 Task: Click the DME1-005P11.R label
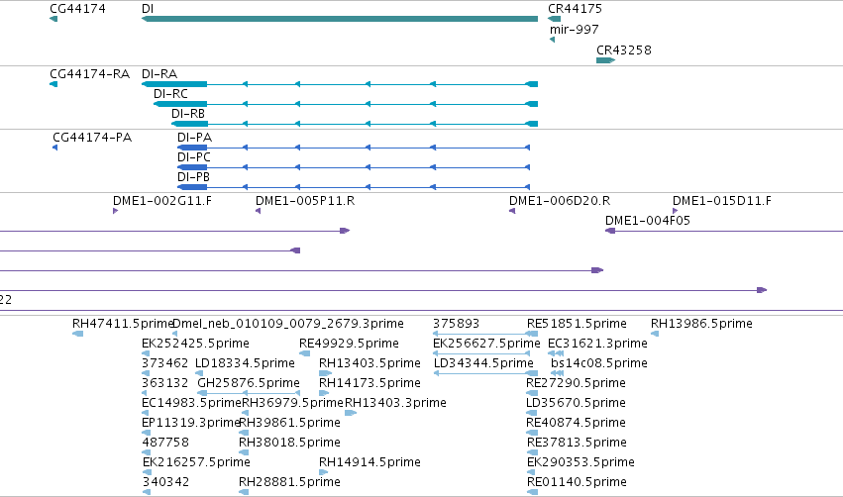(x=305, y=201)
